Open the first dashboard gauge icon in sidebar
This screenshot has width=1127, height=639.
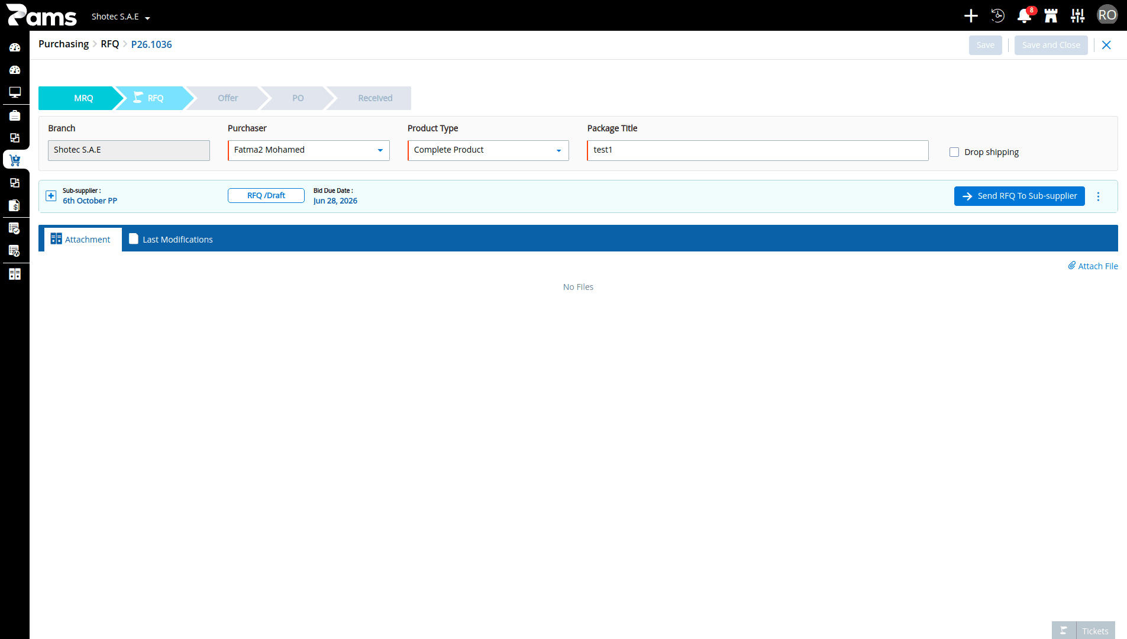tap(15, 47)
